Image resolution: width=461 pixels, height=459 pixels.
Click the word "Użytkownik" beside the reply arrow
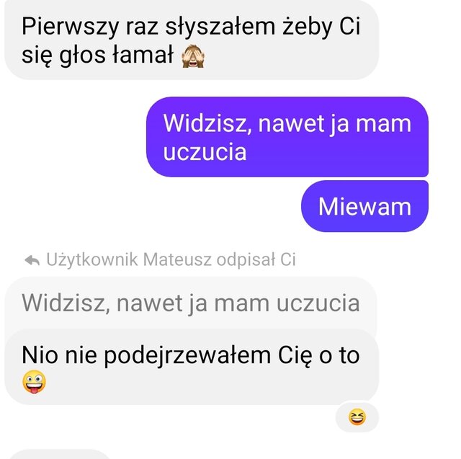click(x=92, y=259)
